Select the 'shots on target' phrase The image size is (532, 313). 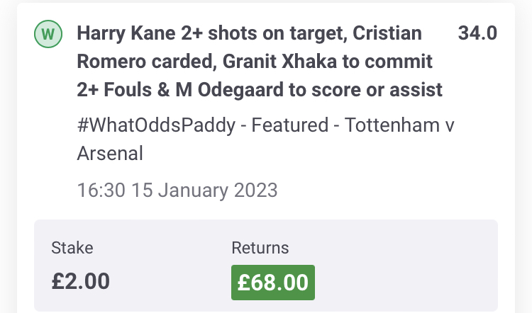tap(277, 33)
